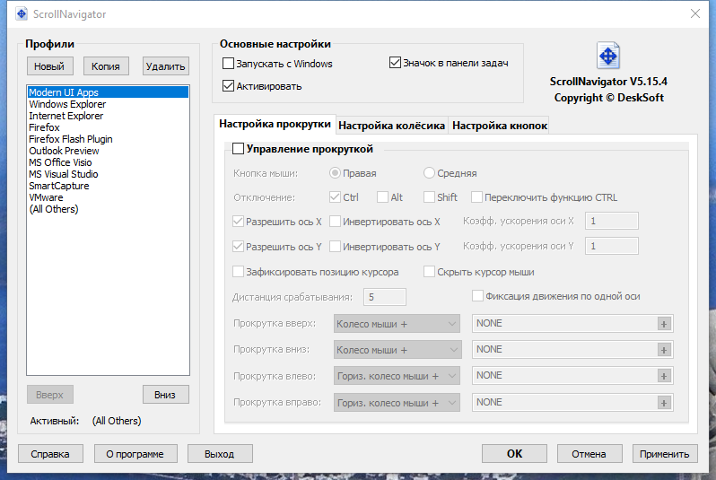Enable Запускать с Windows checkbox
This screenshot has height=480, width=716.
coord(228,63)
